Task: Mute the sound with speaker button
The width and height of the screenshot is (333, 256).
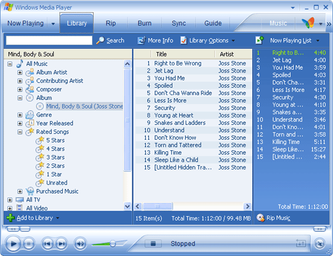Action: coord(80,244)
